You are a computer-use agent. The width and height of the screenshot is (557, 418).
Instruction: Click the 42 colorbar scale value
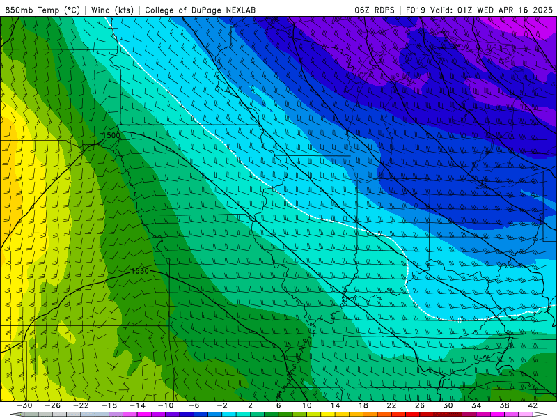coord(533,405)
